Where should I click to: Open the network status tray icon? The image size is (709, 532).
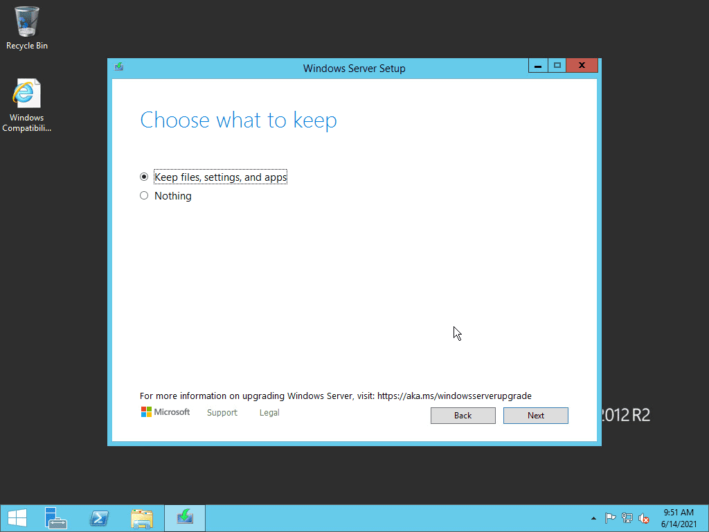point(627,517)
